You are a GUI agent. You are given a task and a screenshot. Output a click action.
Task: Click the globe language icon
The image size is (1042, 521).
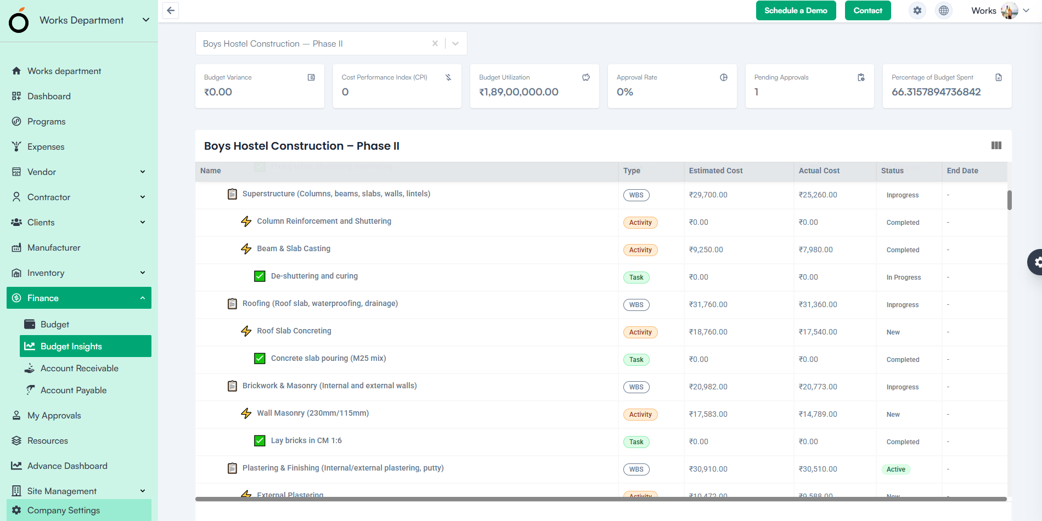click(x=943, y=10)
